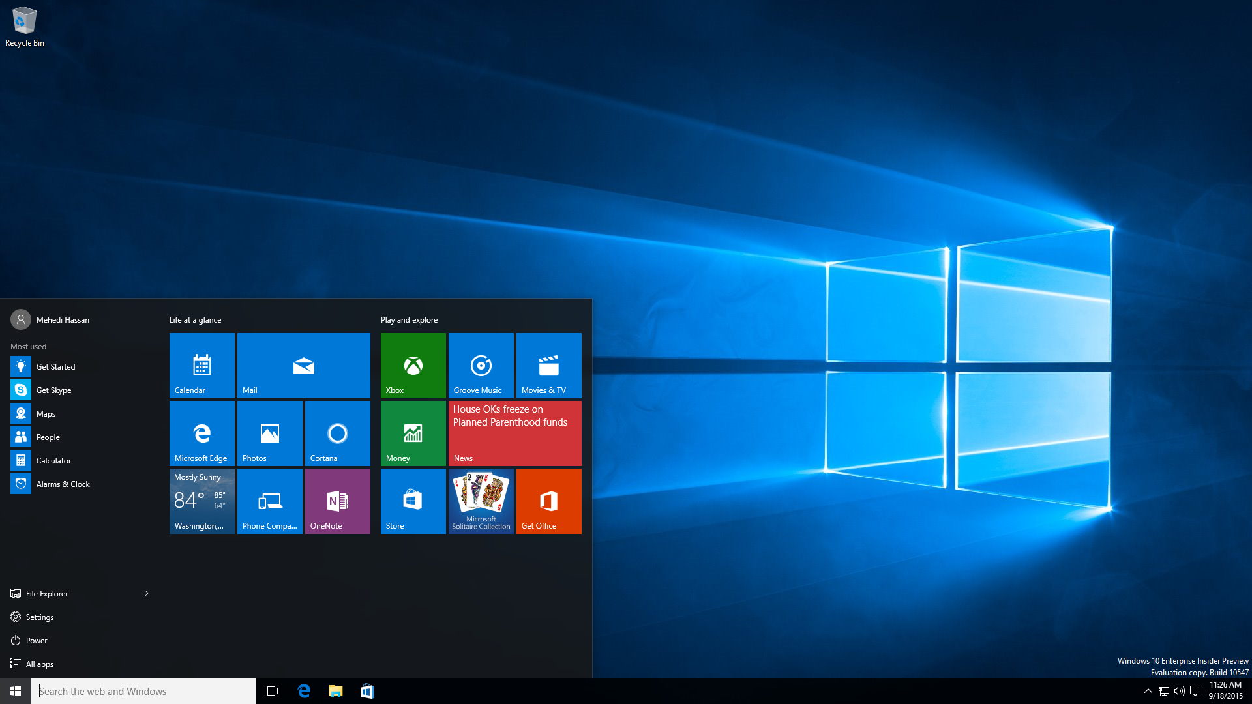Screen dimensions: 1252x704
Task: Toggle search bar in taskbar
Action: [x=143, y=690]
